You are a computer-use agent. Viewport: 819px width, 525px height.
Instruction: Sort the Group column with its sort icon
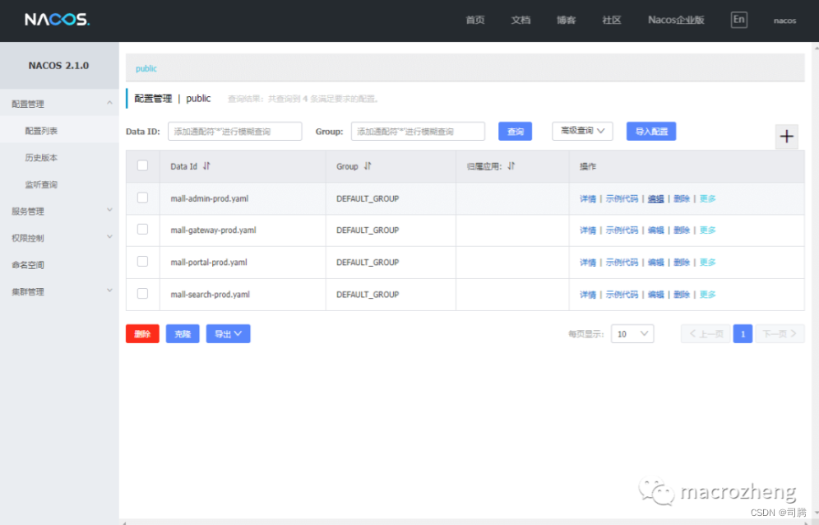click(x=368, y=166)
